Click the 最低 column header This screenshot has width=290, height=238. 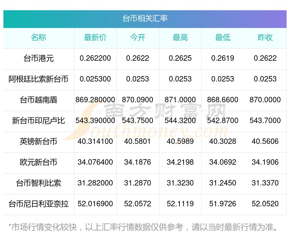point(223,38)
